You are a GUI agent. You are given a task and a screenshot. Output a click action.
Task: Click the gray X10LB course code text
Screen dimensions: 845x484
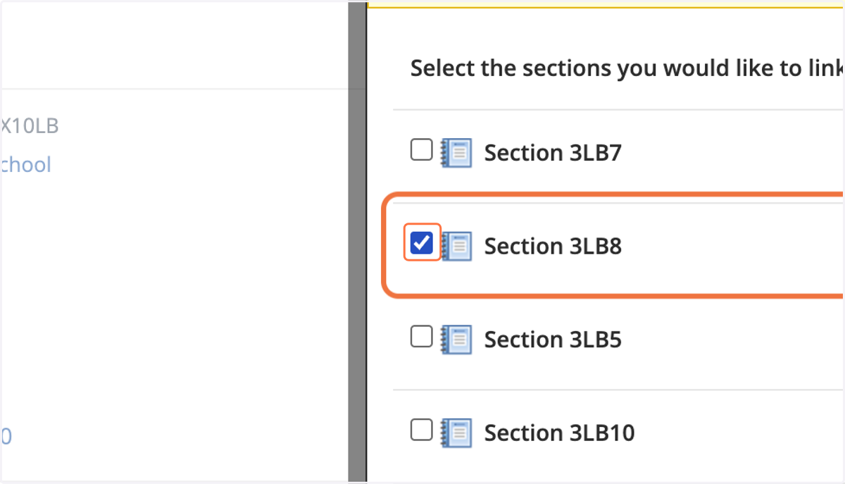click(29, 126)
